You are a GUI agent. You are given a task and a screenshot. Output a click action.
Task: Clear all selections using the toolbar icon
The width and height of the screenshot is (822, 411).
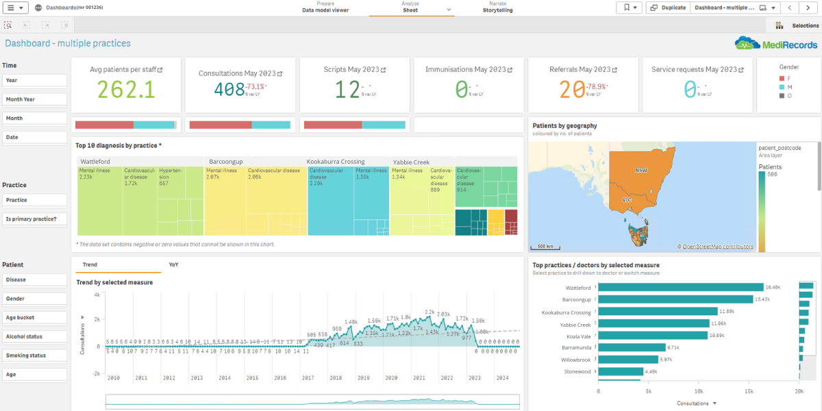pyautogui.click(x=64, y=25)
